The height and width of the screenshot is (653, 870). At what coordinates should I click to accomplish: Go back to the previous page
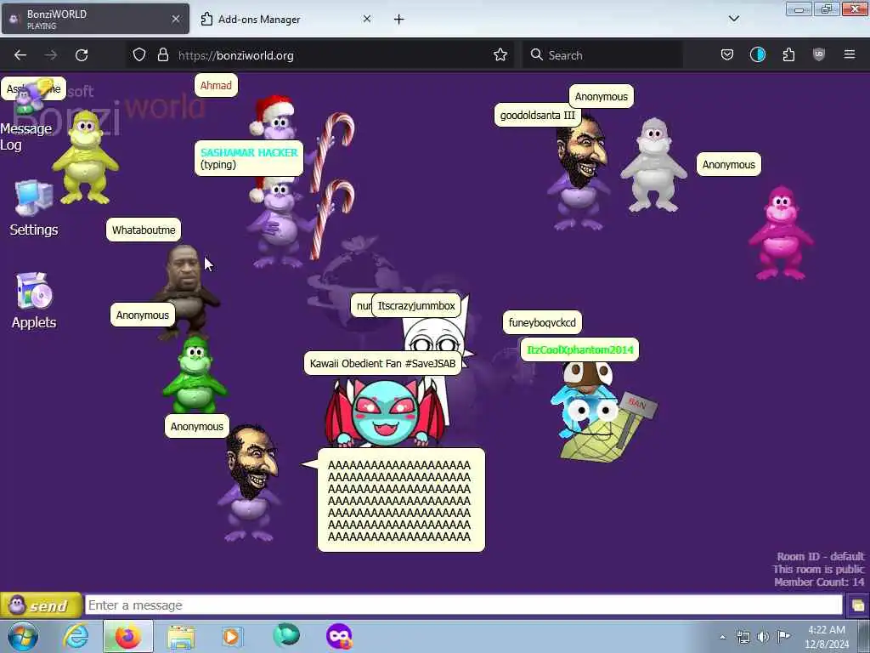pos(20,55)
